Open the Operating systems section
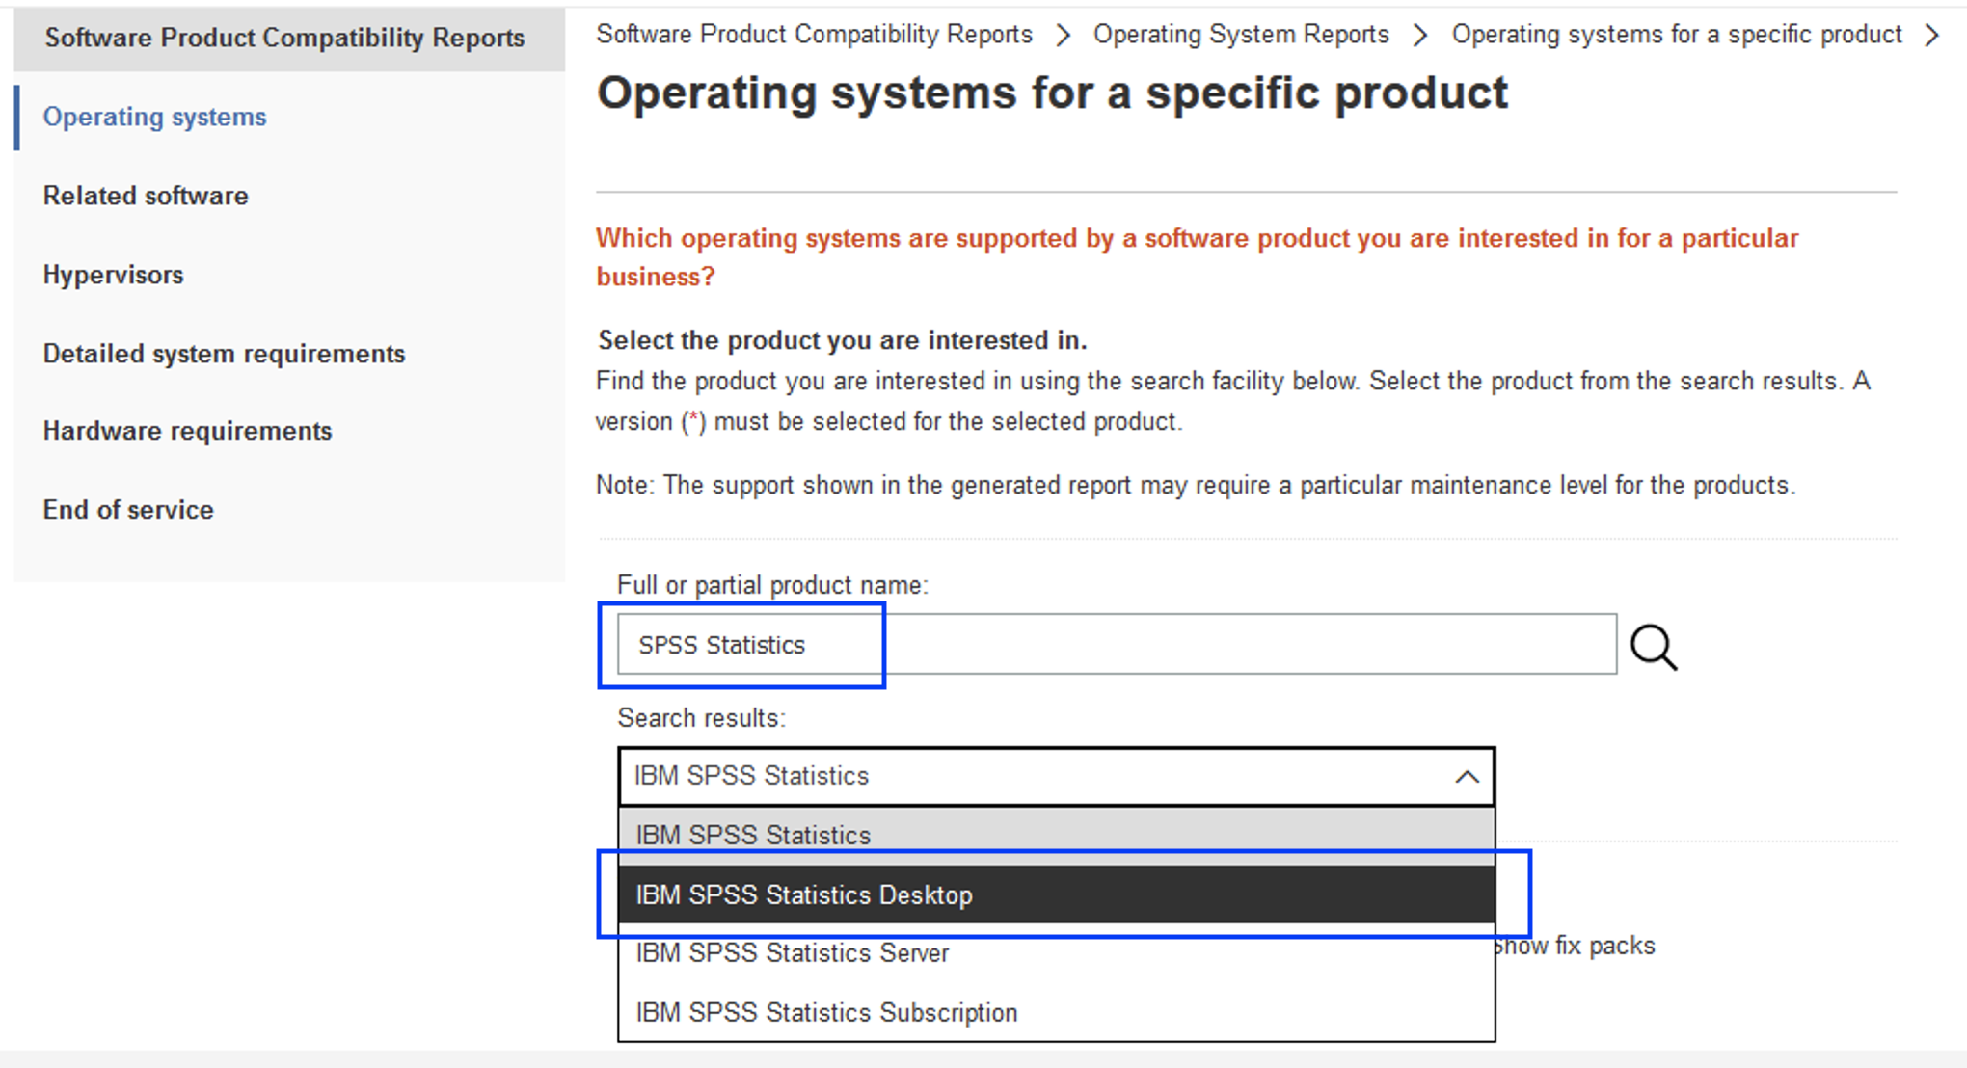The image size is (1967, 1068). tap(154, 116)
